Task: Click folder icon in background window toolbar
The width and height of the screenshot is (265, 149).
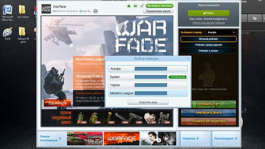Action: pyautogui.click(x=255, y=18)
